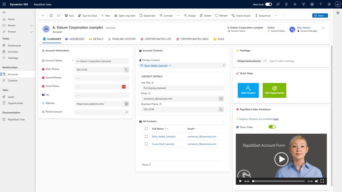
Task: Expand the Recent menu chevron
Action: (31, 25)
